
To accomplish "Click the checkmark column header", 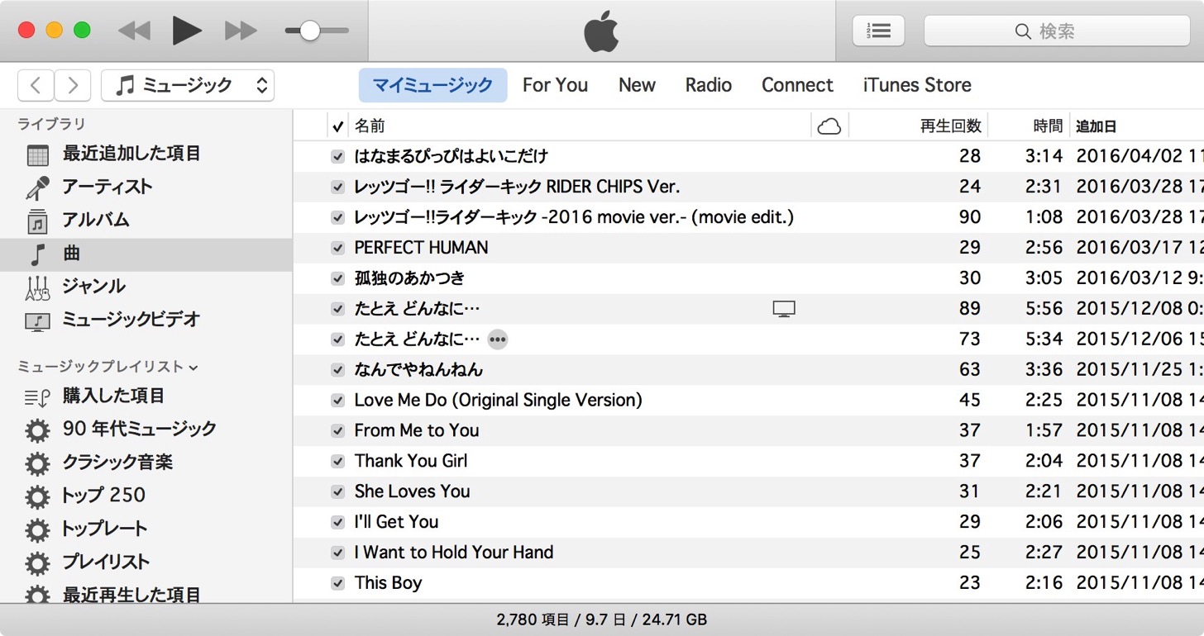I will (337, 126).
